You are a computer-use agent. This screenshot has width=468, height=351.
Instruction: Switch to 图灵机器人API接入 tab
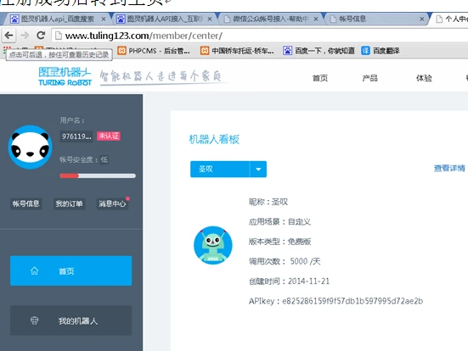(164, 19)
